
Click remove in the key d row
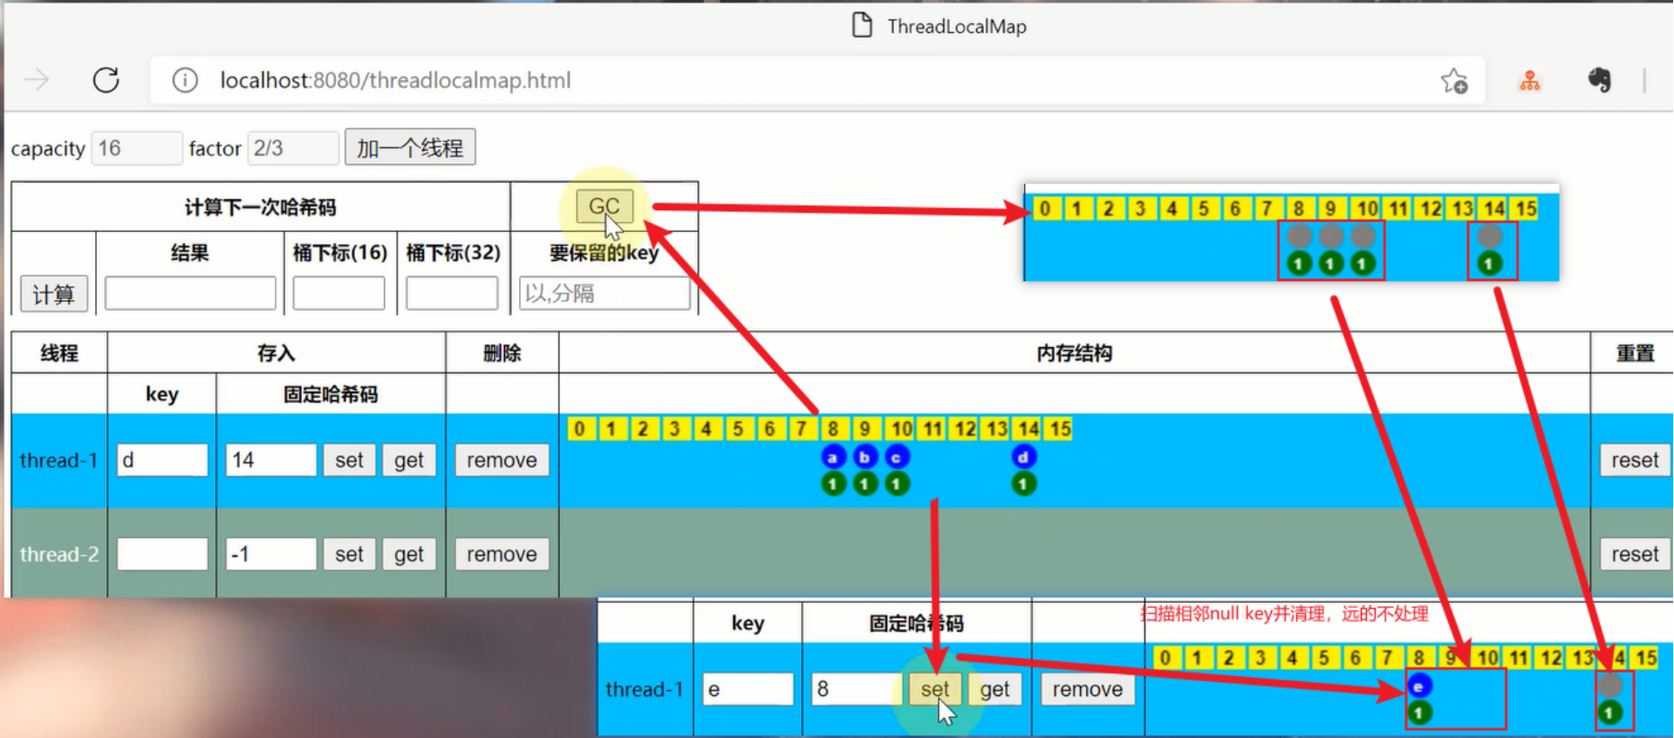click(502, 460)
